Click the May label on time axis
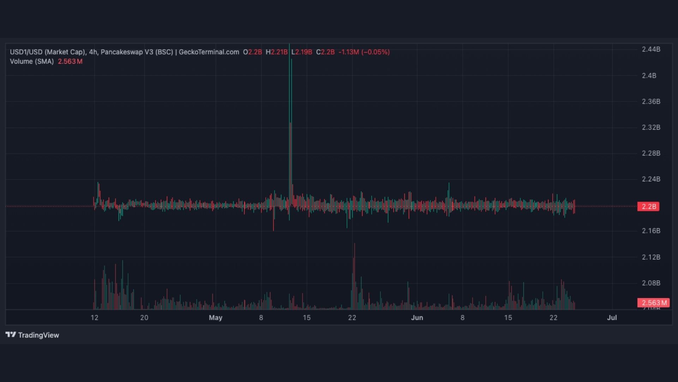The height and width of the screenshot is (382, 678). (x=216, y=318)
